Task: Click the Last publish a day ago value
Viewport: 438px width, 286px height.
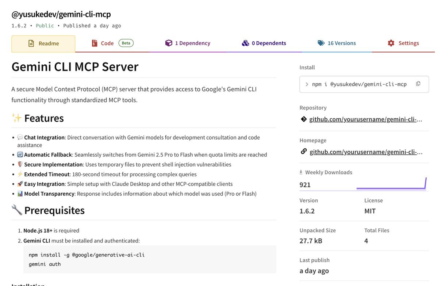Action: (314, 271)
